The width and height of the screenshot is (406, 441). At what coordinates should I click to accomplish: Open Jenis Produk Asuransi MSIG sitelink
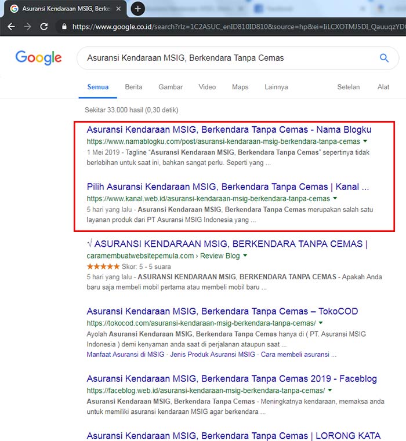[x=213, y=355]
